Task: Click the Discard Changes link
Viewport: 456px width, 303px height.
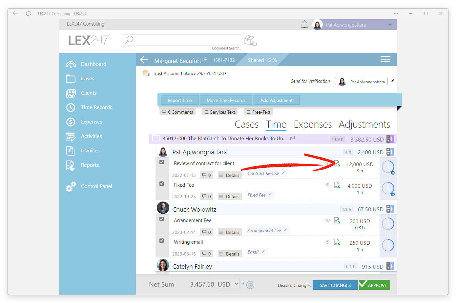Action: click(x=294, y=285)
